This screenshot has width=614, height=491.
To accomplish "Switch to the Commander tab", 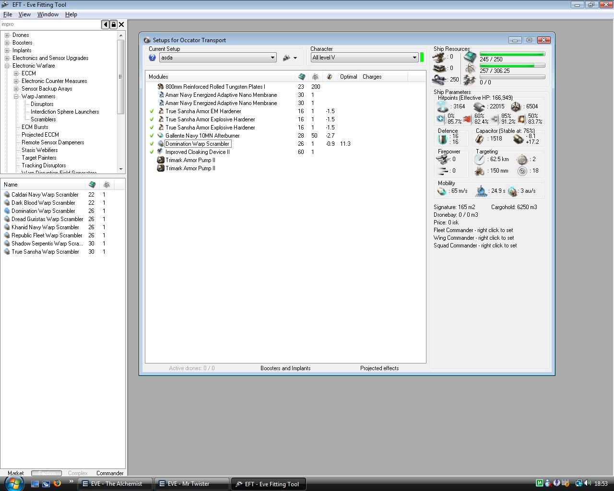I will (110, 473).
